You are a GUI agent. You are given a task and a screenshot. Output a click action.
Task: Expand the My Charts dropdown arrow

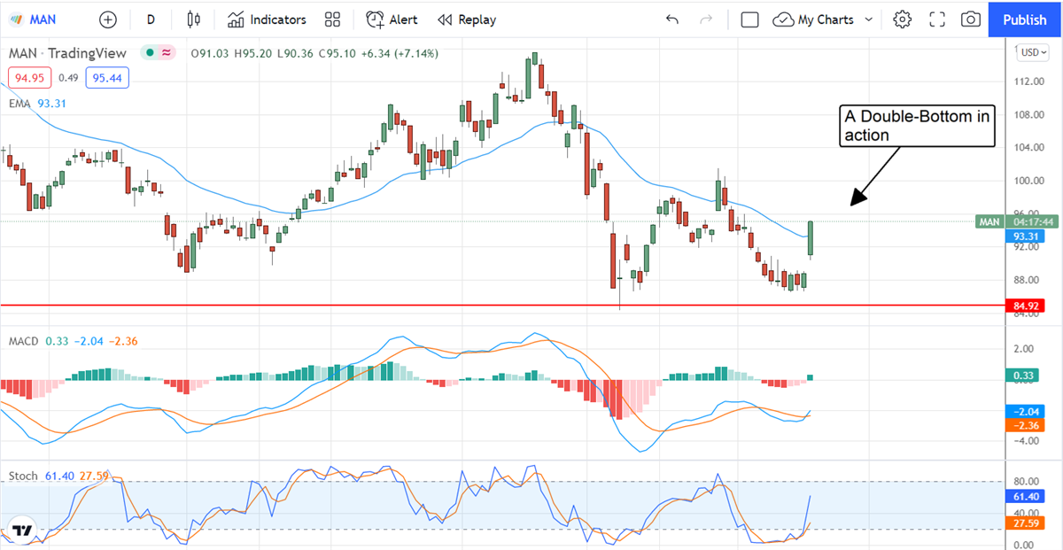(x=868, y=19)
